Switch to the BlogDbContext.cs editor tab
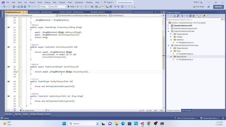The width and height of the screenshot is (226, 127). [x=98, y=12]
